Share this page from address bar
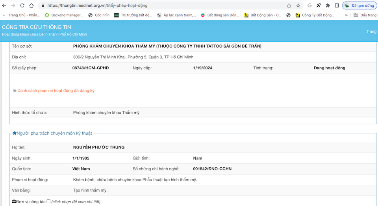This screenshot has height=206, width=378. [289, 5]
